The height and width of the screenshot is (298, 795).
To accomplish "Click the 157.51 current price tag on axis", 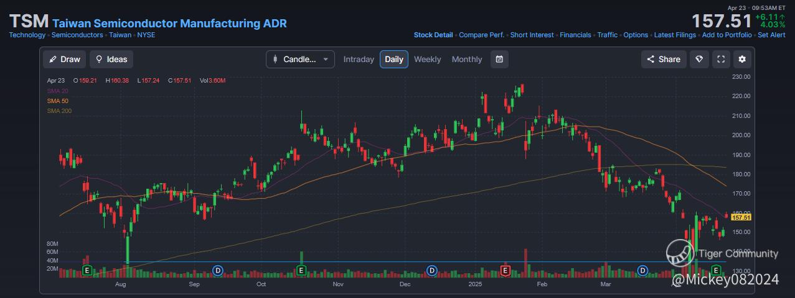I will pos(741,218).
